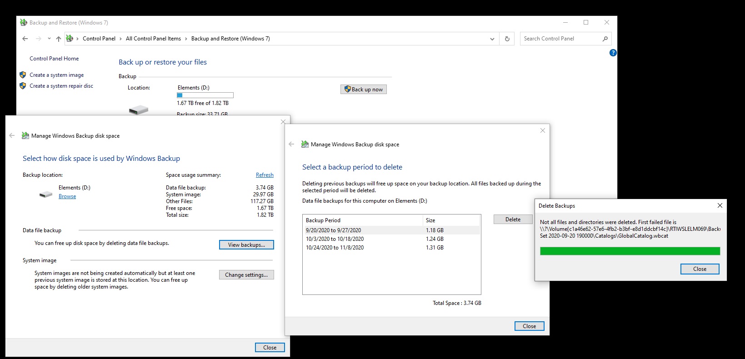Screen dimensions: 745x359
Task: Click Create a system repair disc
Action: [61, 86]
